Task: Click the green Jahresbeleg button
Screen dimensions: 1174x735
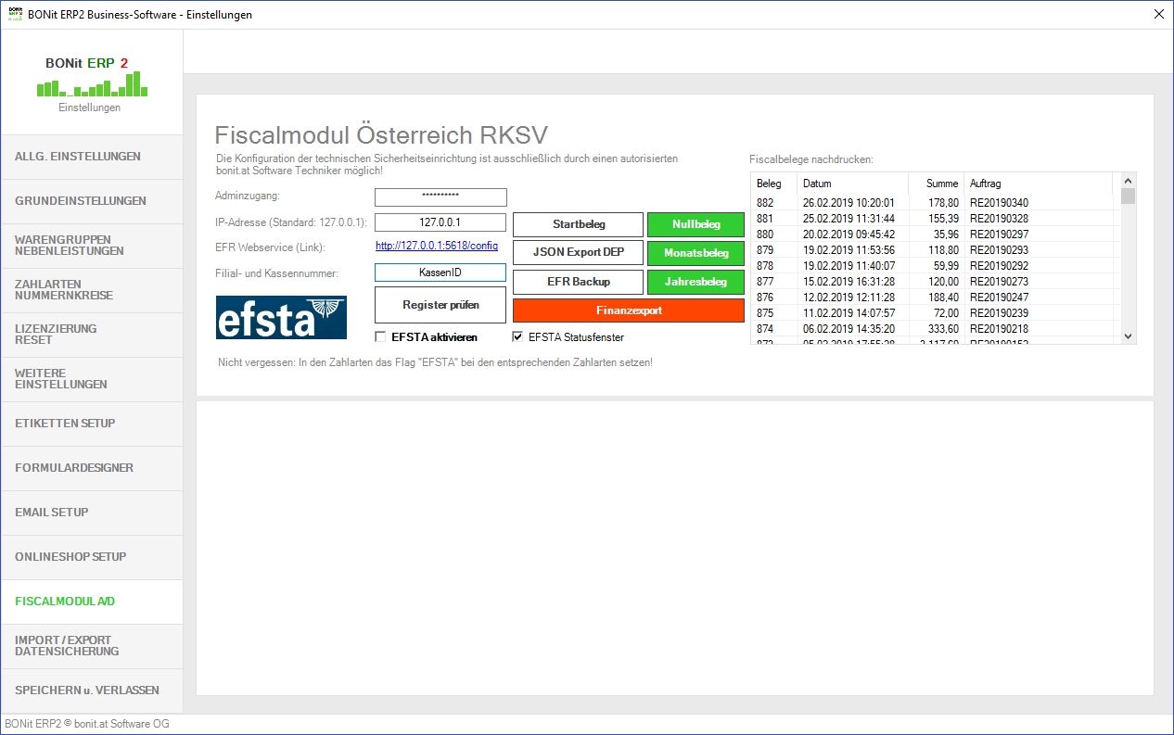Action: tap(695, 282)
